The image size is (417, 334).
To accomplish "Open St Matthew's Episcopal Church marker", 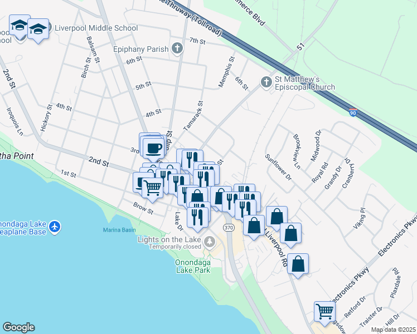I will [266, 82].
